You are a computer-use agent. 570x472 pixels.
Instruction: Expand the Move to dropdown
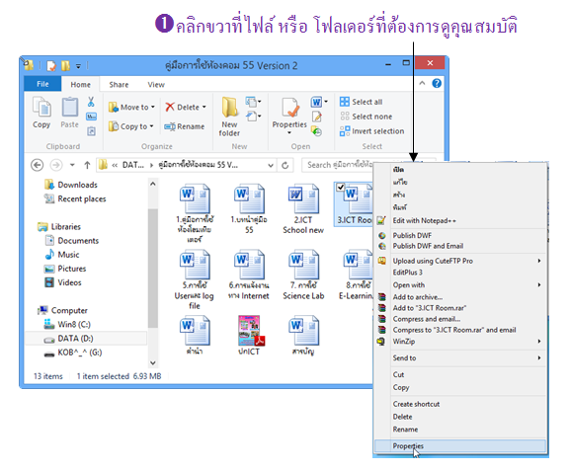pyautogui.click(x=153, y=108)
